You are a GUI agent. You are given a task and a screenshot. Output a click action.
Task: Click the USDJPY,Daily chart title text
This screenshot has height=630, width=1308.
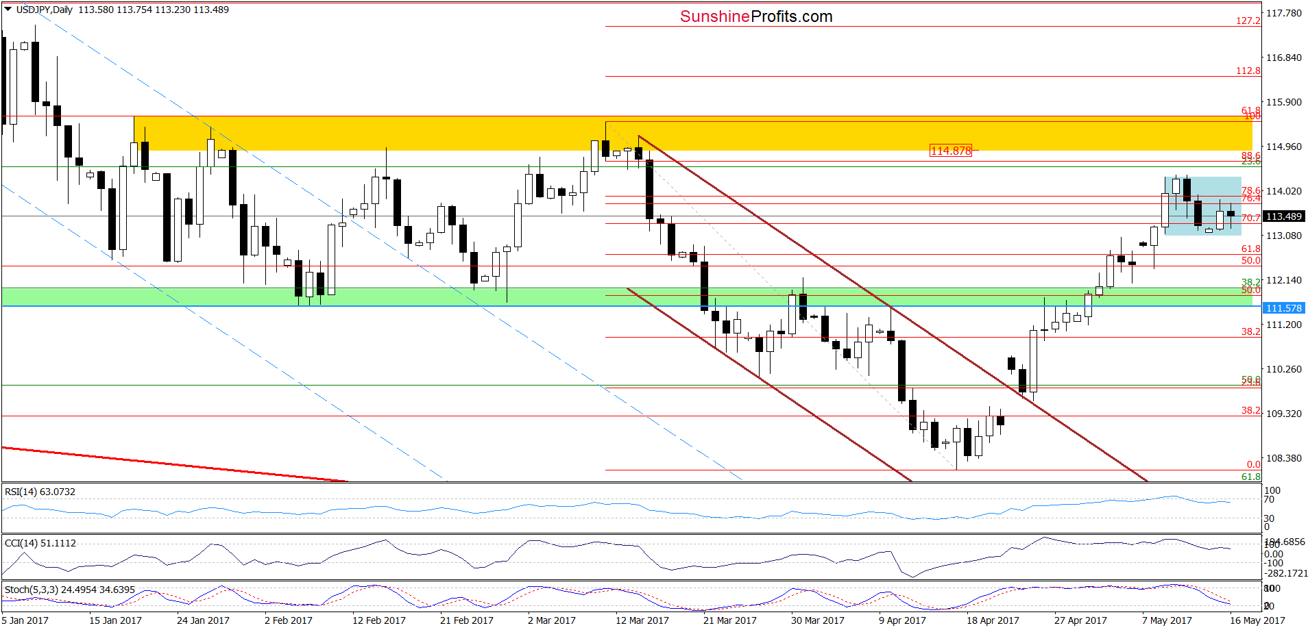(45, 10)
